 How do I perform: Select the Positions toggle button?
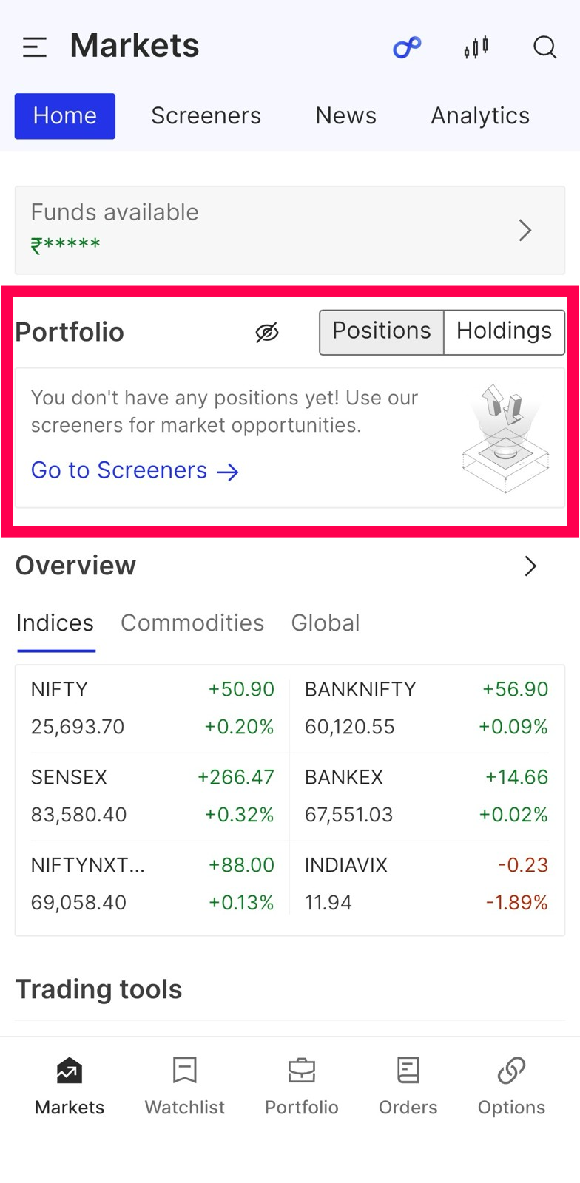pyautogui.click(x=382, y=331)
